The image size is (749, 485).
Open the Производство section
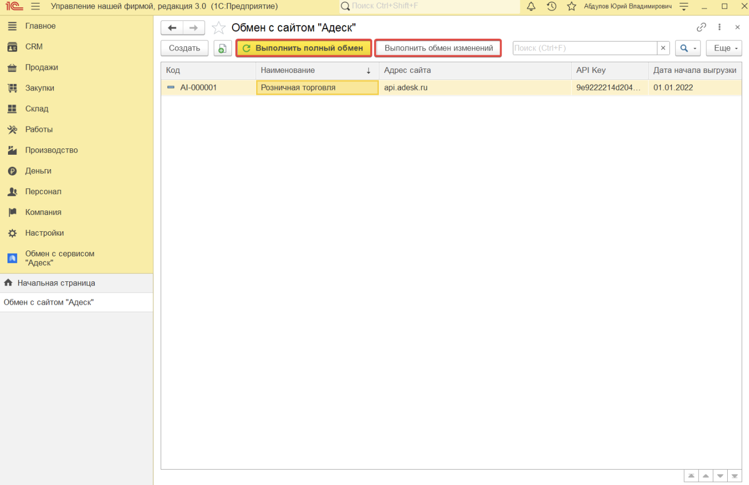[x=77, y=150]
